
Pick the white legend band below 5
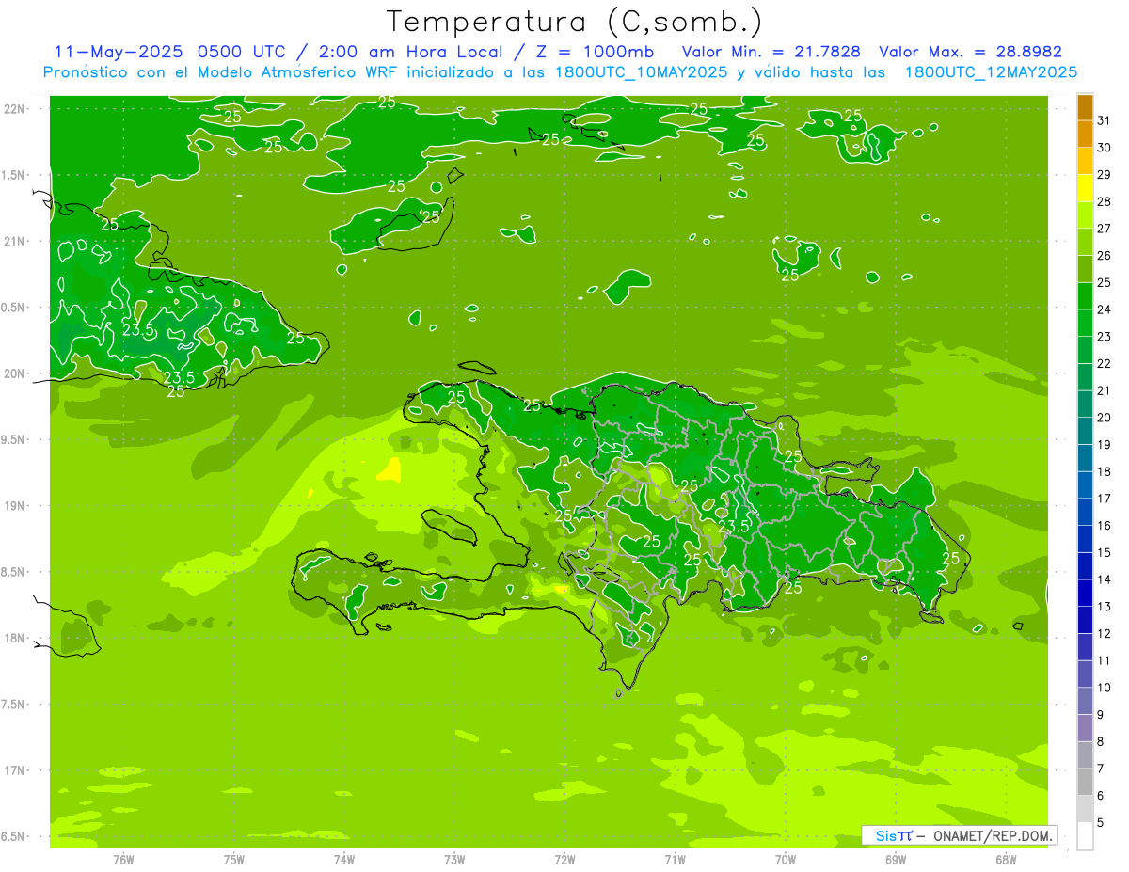coord(1085,835)
